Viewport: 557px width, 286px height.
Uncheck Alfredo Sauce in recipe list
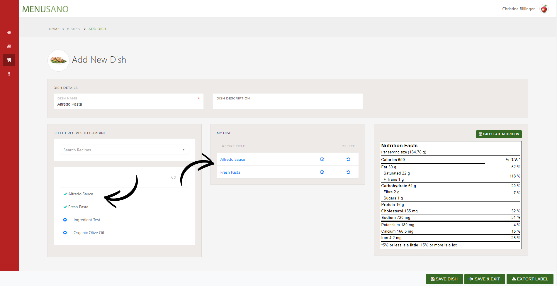65,194
